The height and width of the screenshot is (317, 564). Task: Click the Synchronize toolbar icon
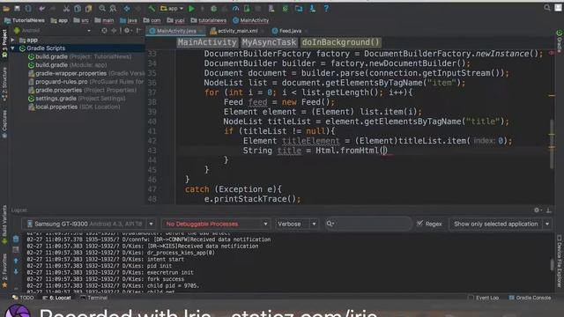pos(28,8)
